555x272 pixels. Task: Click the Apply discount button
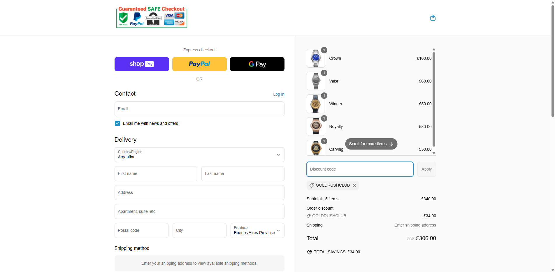pyautogui.click(x=427, y=169)
